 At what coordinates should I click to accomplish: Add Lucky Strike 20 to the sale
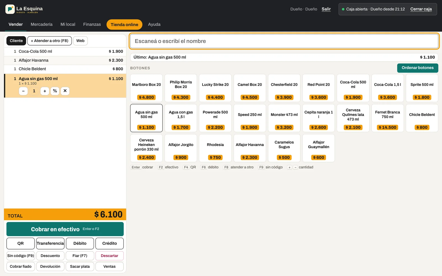click(x=215, y=88)
